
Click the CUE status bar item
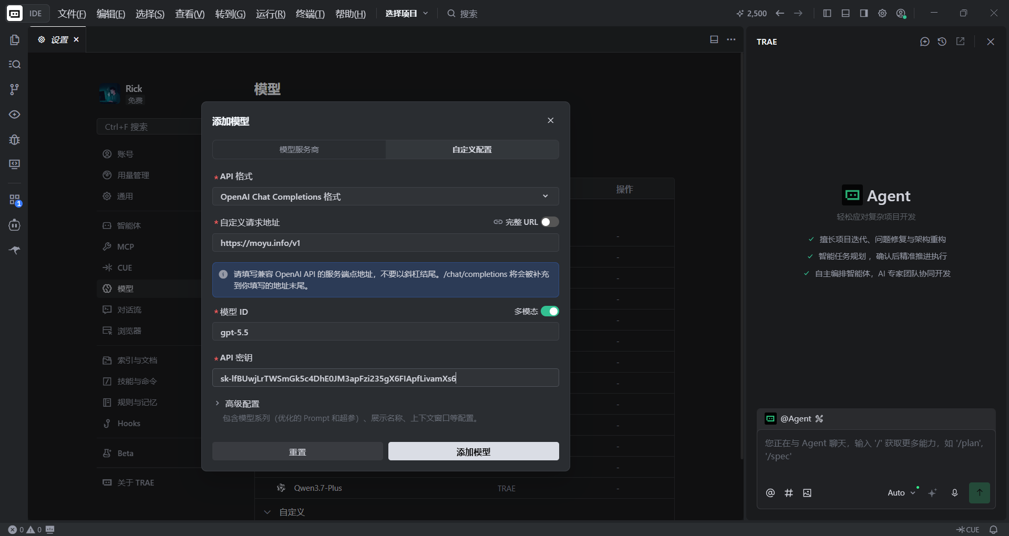point(967,530)
